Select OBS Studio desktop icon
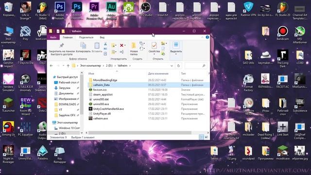The width and height of the screenshot is (311, 175). (x=146, y=10)
